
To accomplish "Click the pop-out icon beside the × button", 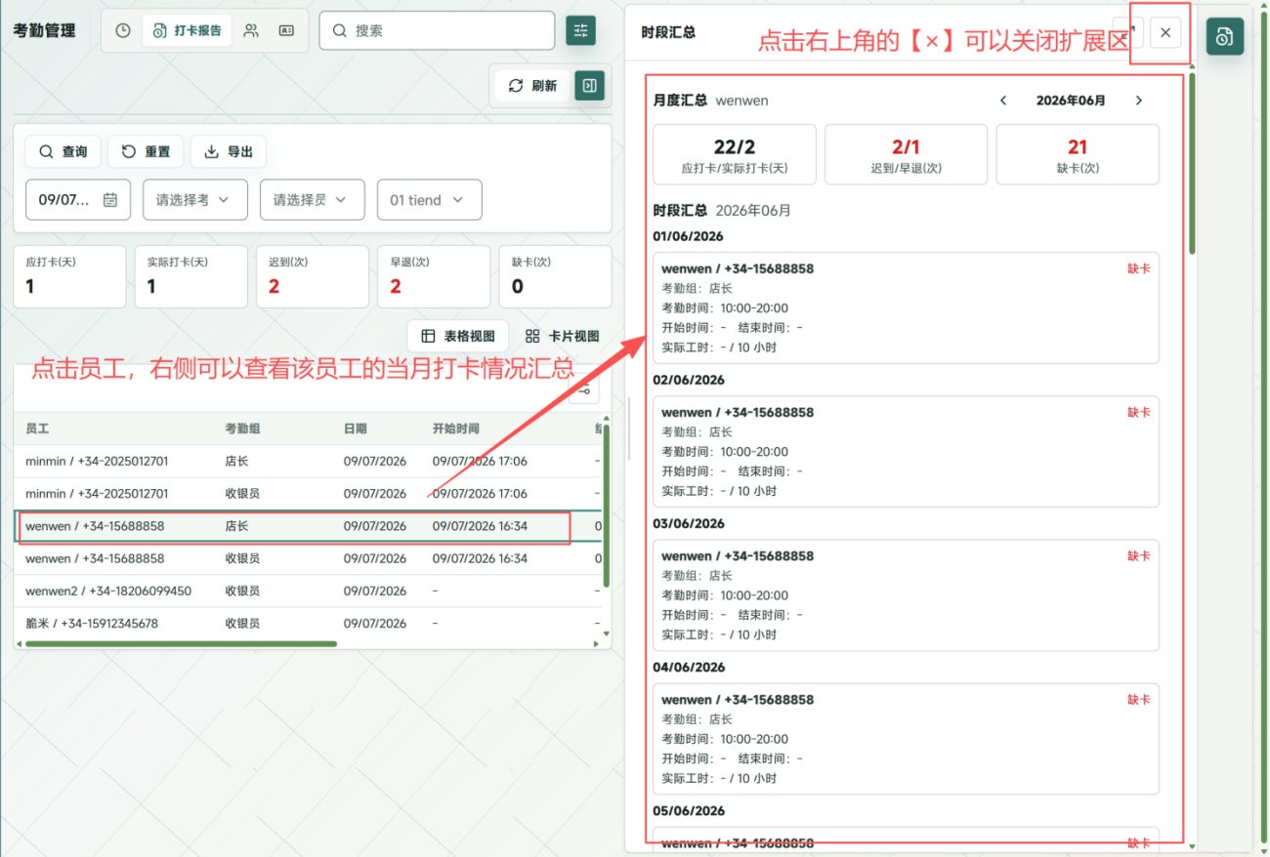I will 1128,32.
